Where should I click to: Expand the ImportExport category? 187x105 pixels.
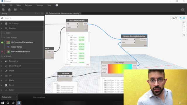click(2, 66)
